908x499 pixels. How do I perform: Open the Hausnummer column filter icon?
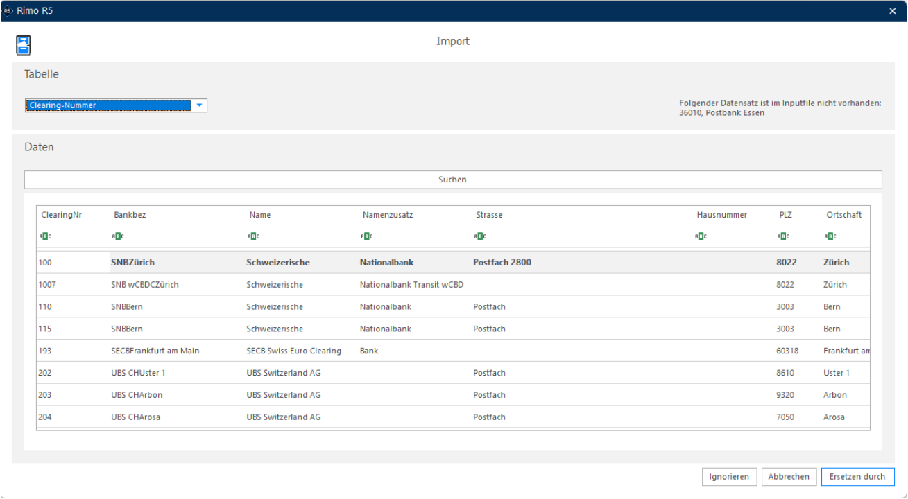701,237
